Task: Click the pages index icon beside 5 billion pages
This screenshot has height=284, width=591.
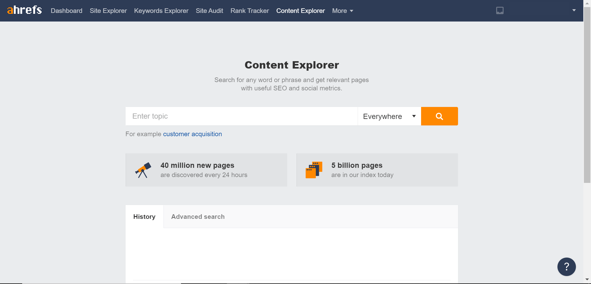Action: (314, 170)
